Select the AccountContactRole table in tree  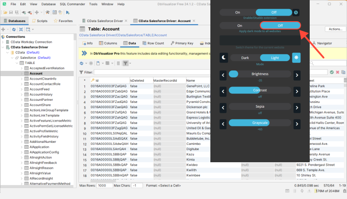tap(45, 84)
